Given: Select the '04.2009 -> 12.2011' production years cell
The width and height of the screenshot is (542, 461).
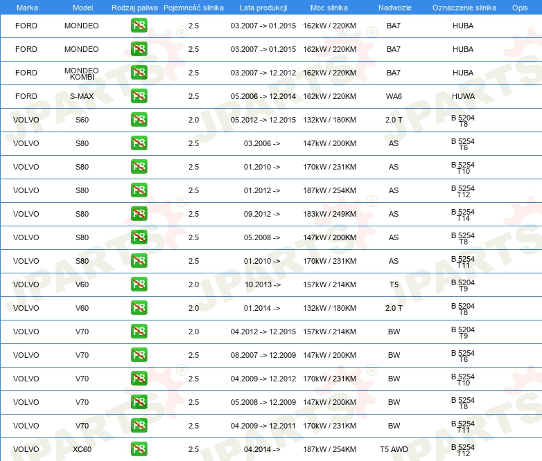Looking at the screenshot, I should 263,426.
